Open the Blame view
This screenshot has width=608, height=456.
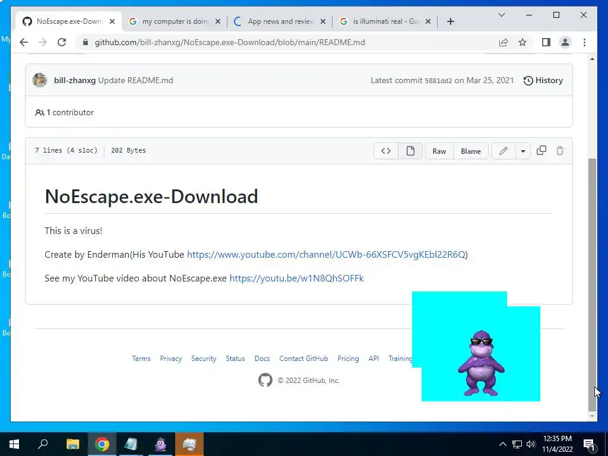471,151
